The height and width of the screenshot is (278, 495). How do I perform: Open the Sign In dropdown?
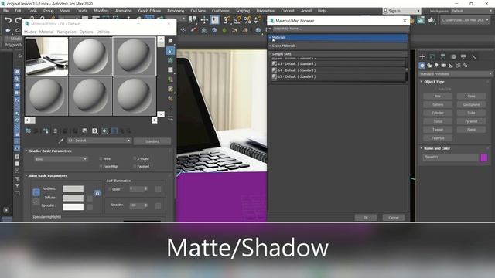tap(401, 11)
